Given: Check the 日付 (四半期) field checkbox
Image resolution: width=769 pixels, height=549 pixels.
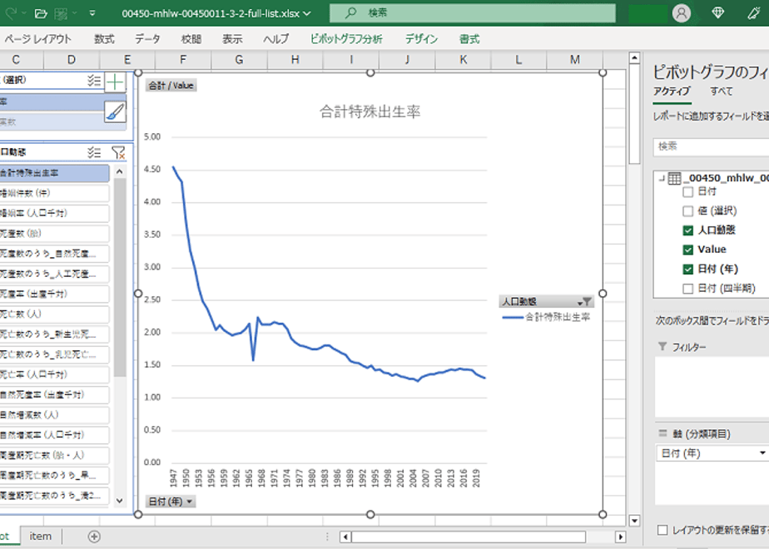Looking at the screenshot, I should [687, 288].
